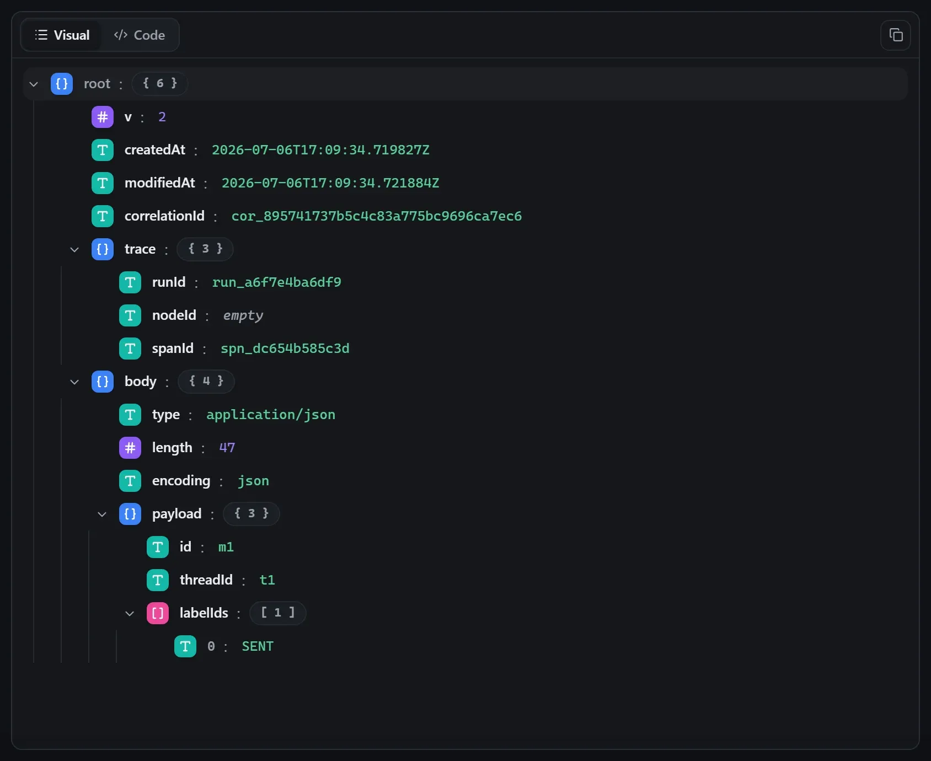Screen dimensions: 931x761
Task: Click the object icon beside payload
Action: (130, 514)
